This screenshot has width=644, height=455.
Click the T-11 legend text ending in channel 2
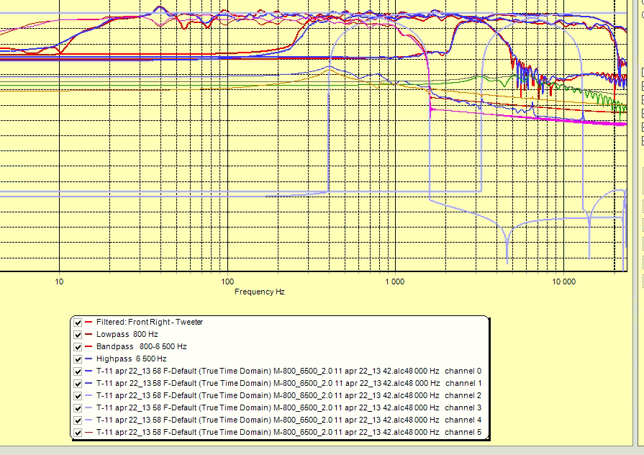pyautogui.click(x=289, y=395)
